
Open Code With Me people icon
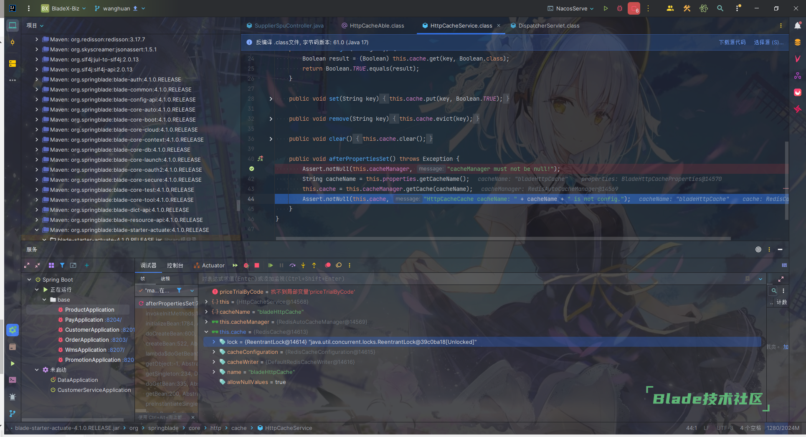[670, 8]
